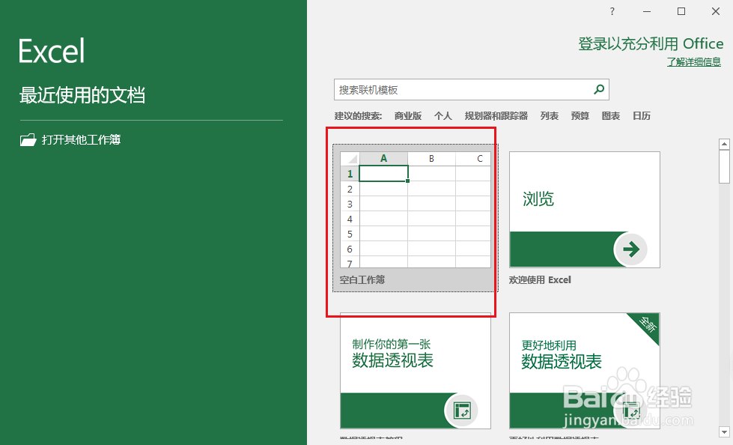Click the template list scroll down arrow
The width and height of the screenshot is (733, 445).
click(x=724, y=432)
